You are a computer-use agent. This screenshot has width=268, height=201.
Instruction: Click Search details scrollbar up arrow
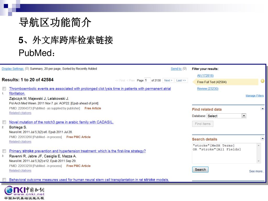coord(259,146)
